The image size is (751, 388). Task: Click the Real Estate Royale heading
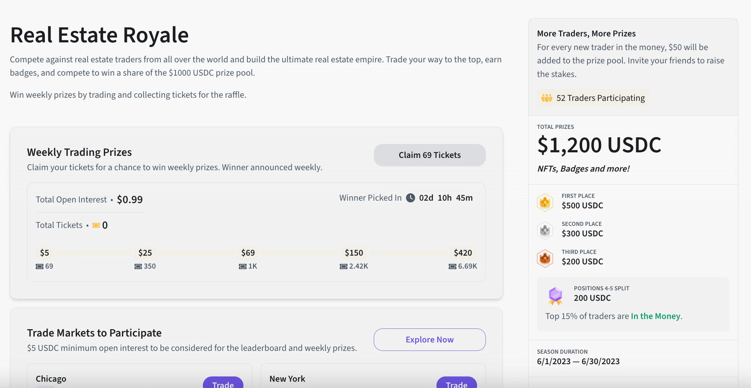pyautogui.click(x=99, y=35)
